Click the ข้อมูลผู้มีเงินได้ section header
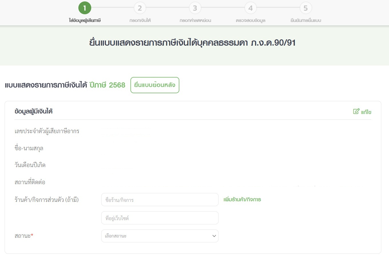 (33, 111)
